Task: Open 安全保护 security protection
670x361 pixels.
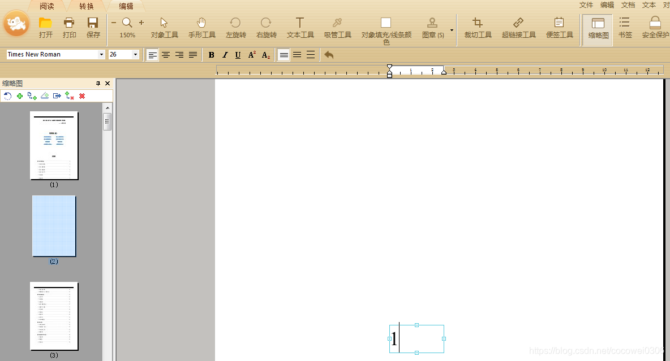Action: [x=655, y=28]
